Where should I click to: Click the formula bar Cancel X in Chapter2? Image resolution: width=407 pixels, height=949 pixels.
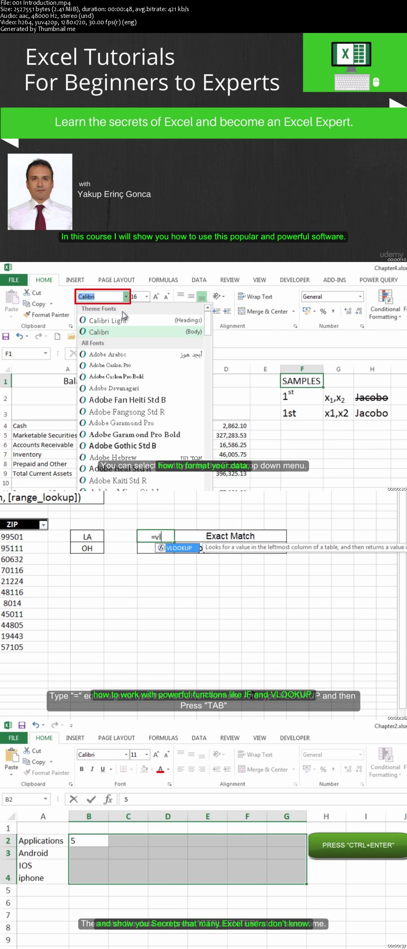(x=74, y=799)
